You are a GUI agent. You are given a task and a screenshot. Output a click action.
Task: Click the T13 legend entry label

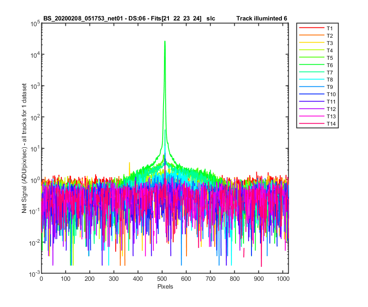click(331, 116)
